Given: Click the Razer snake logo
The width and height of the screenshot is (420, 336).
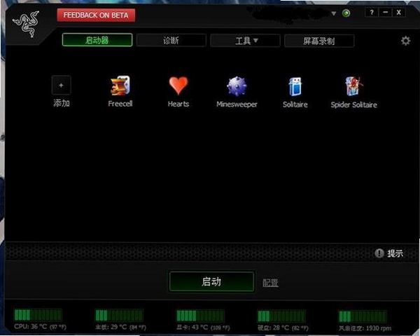Looking at the screenshot, I should 26,24.
